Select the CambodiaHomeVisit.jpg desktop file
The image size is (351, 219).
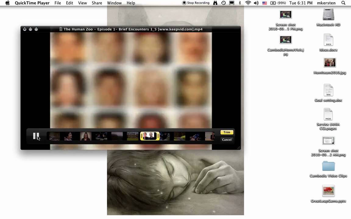coord(285,40)
